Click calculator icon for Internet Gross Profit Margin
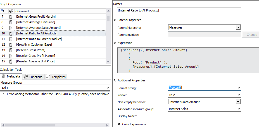The width and height of the screenshot is (259, 127). [x=11, y=17]
